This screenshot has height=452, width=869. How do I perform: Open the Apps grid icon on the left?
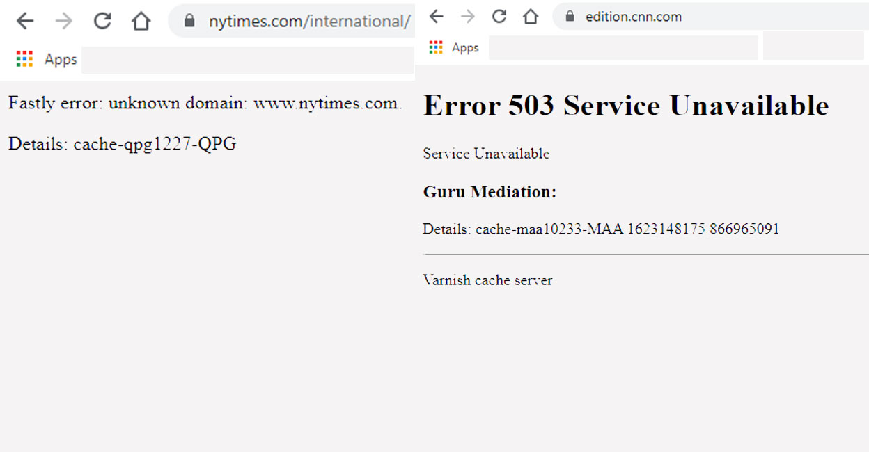tap(24, 59)
